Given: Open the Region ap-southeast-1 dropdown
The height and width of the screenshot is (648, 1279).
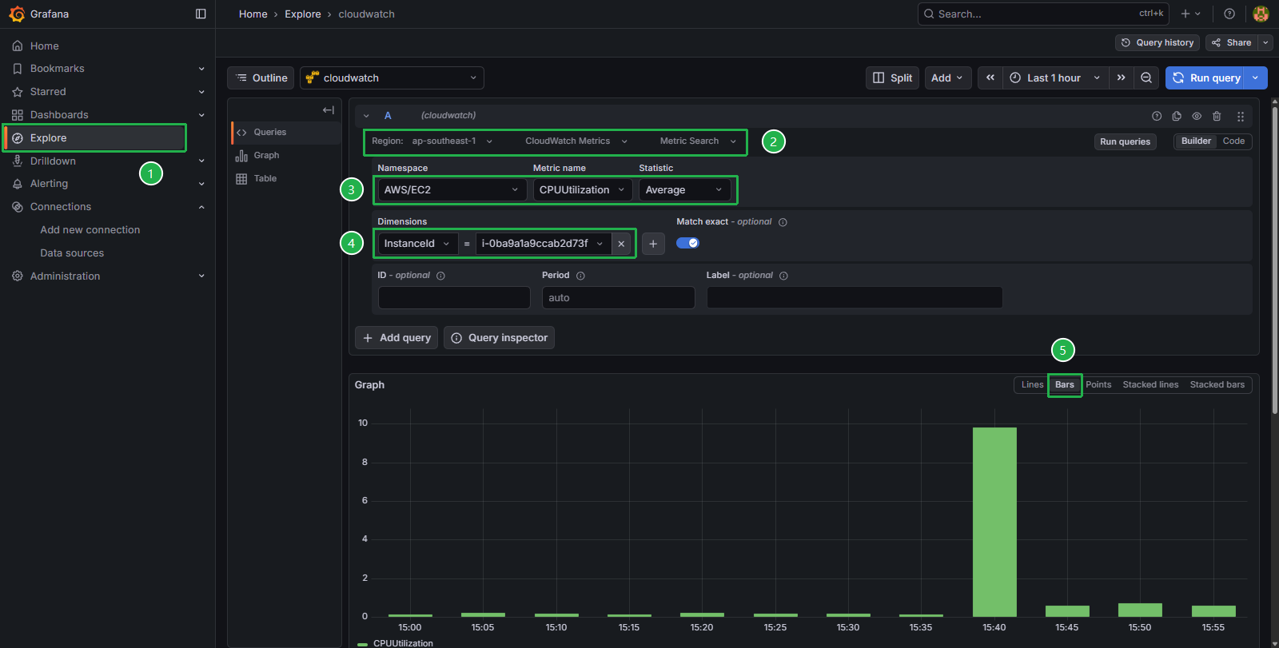Looking at the screenshot, I should (452, 141).
